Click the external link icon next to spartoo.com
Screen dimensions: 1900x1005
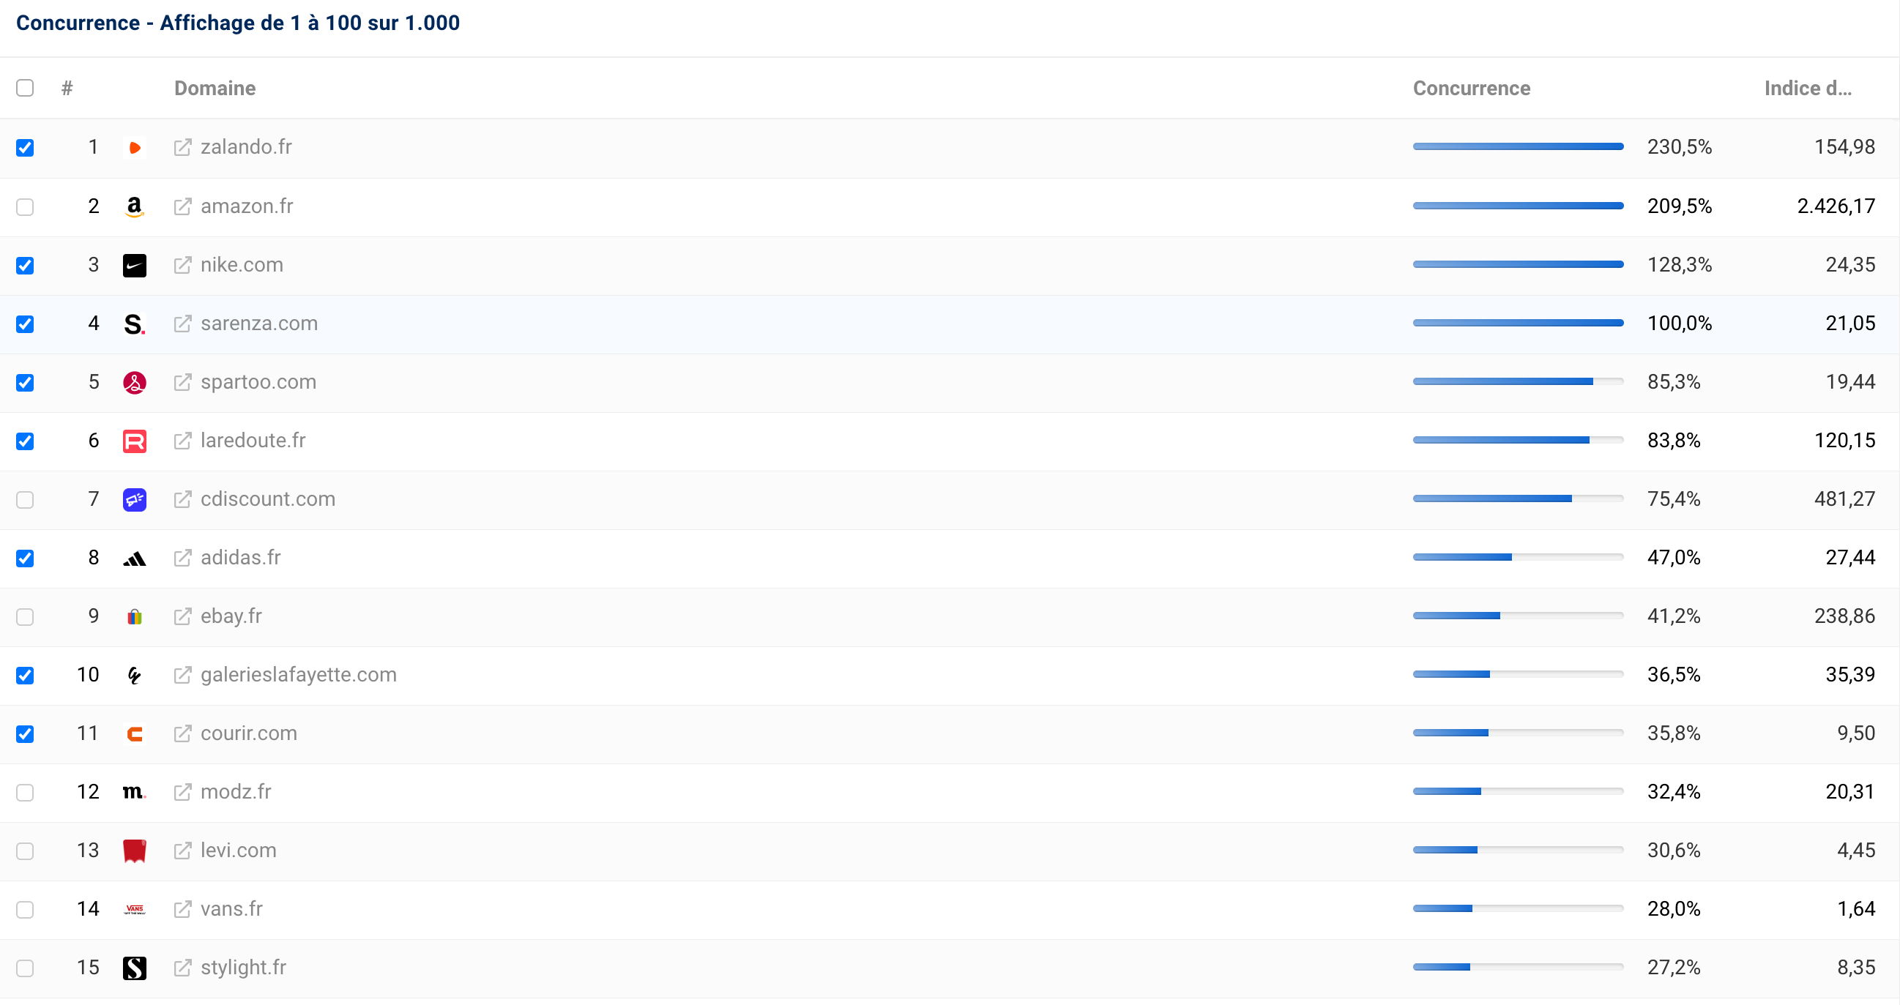pyautogui.click(x=182, y=382)
